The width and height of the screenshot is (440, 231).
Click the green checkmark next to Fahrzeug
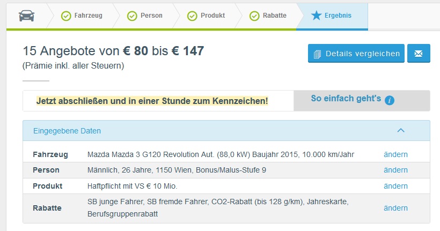point(66,16)
